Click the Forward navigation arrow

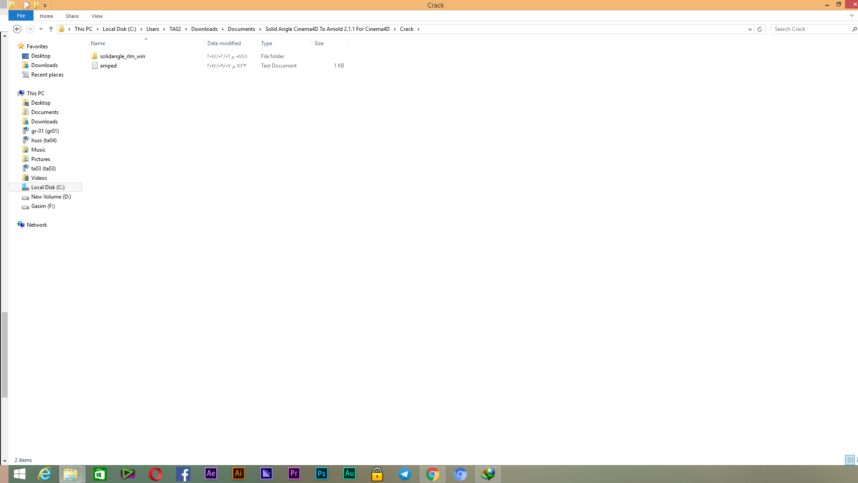(x=30, y=29)
